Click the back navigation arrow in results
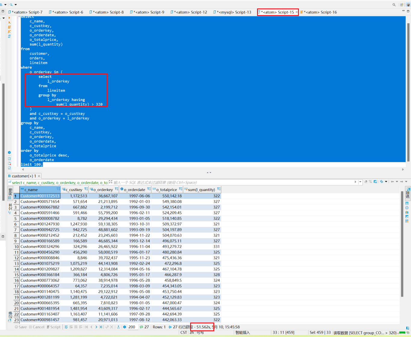 (392, 182)
